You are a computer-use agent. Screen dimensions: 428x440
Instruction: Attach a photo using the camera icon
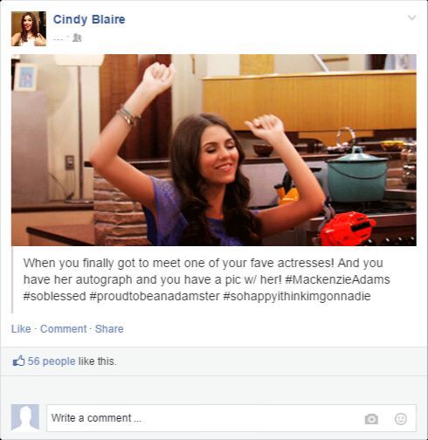coord(371,419)
